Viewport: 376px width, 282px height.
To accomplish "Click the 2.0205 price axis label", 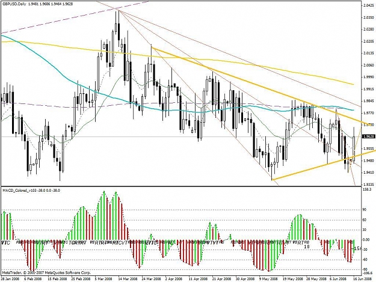I will (x=368, y=41).
